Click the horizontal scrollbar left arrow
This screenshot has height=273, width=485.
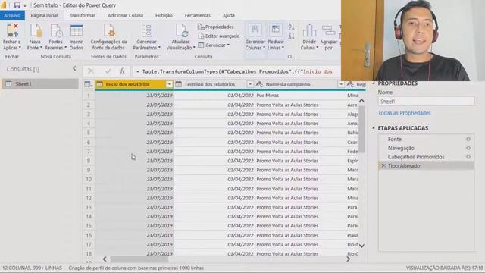(105, 259)
